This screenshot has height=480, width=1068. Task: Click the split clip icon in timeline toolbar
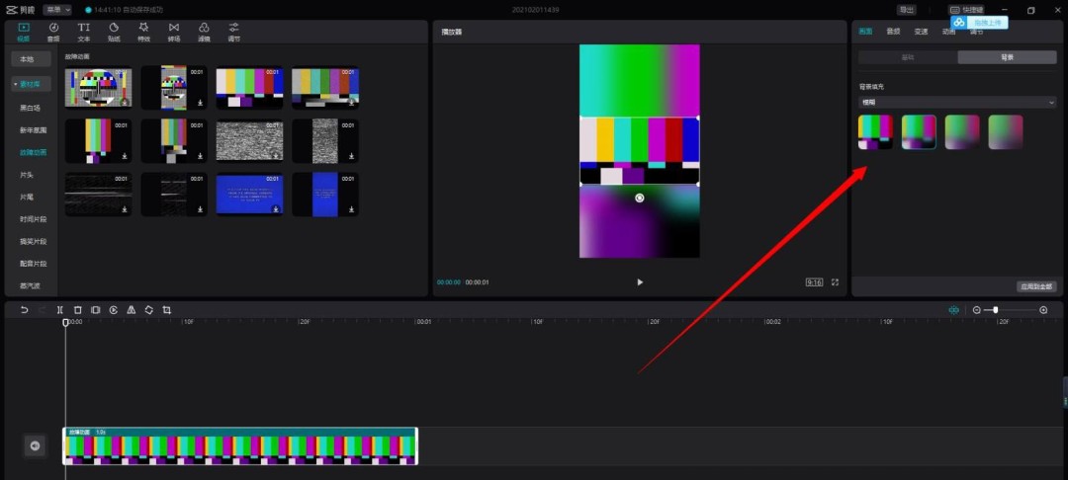(59, 310)
